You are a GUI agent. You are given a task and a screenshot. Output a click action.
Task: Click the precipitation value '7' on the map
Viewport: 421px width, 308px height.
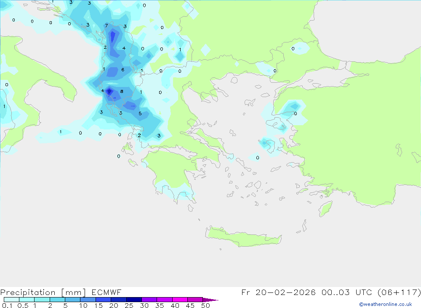[x=107, y=26]
